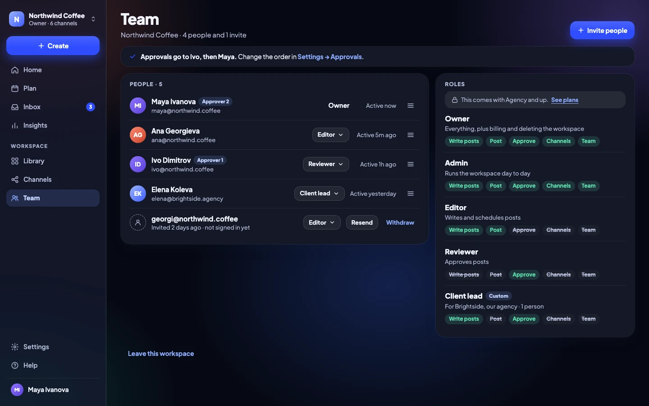Click the elena@brightside.agency email text
Screen dimensions: 649x406
(x=187, y=199)
